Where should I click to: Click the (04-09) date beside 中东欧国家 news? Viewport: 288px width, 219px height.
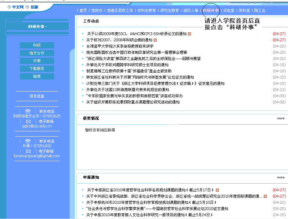pyautogui.click(x=279, y=96)
